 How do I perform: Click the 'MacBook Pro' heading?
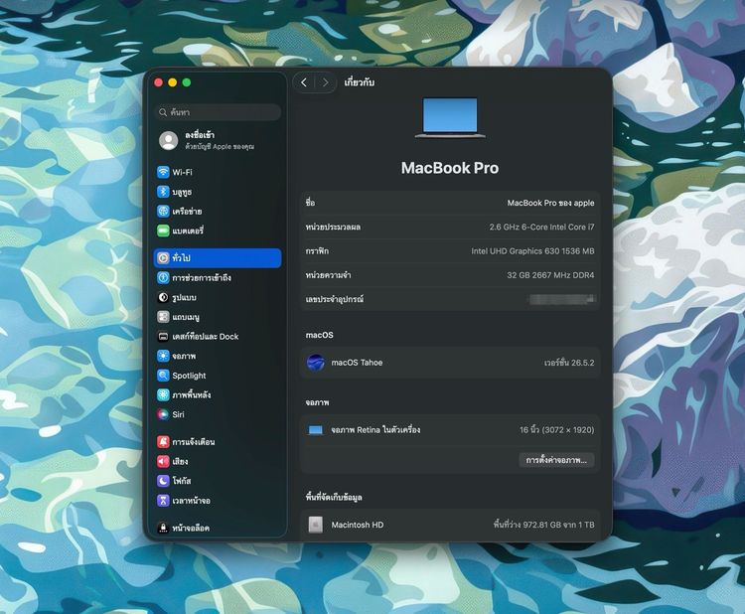pos(450,168)
